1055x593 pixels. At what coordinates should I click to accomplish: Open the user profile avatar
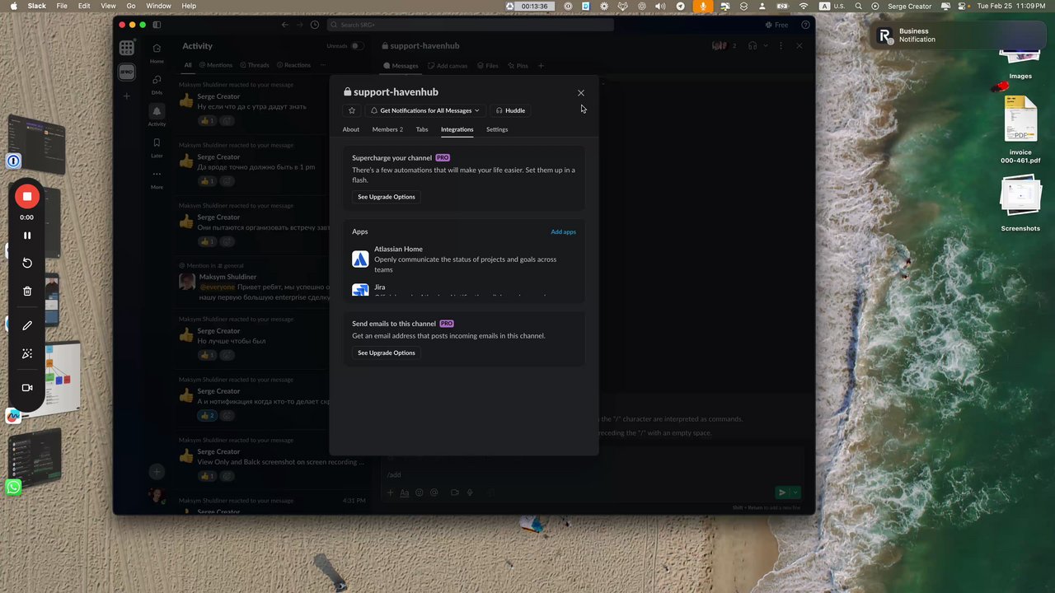coord(155,496)
